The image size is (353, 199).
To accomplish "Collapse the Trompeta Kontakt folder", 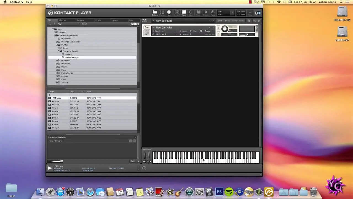I will (58, 51).
